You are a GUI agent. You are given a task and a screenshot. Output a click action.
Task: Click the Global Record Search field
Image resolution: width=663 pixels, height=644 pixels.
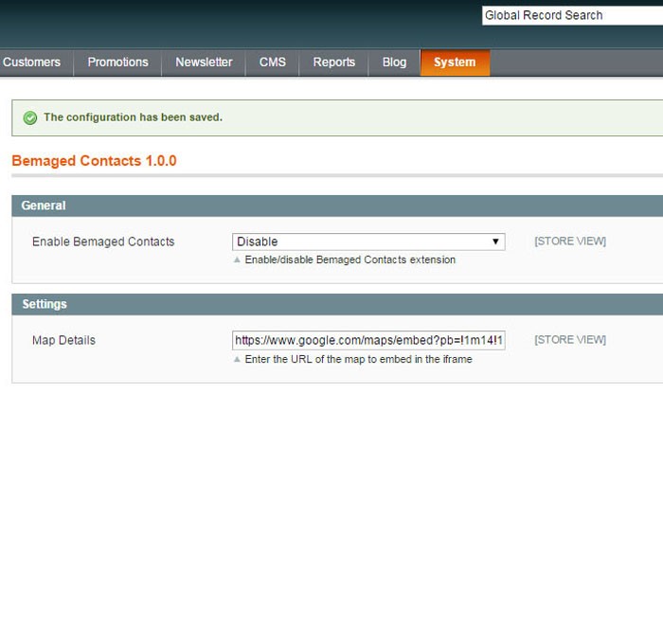pyautogui.click(x=572, y=16)
